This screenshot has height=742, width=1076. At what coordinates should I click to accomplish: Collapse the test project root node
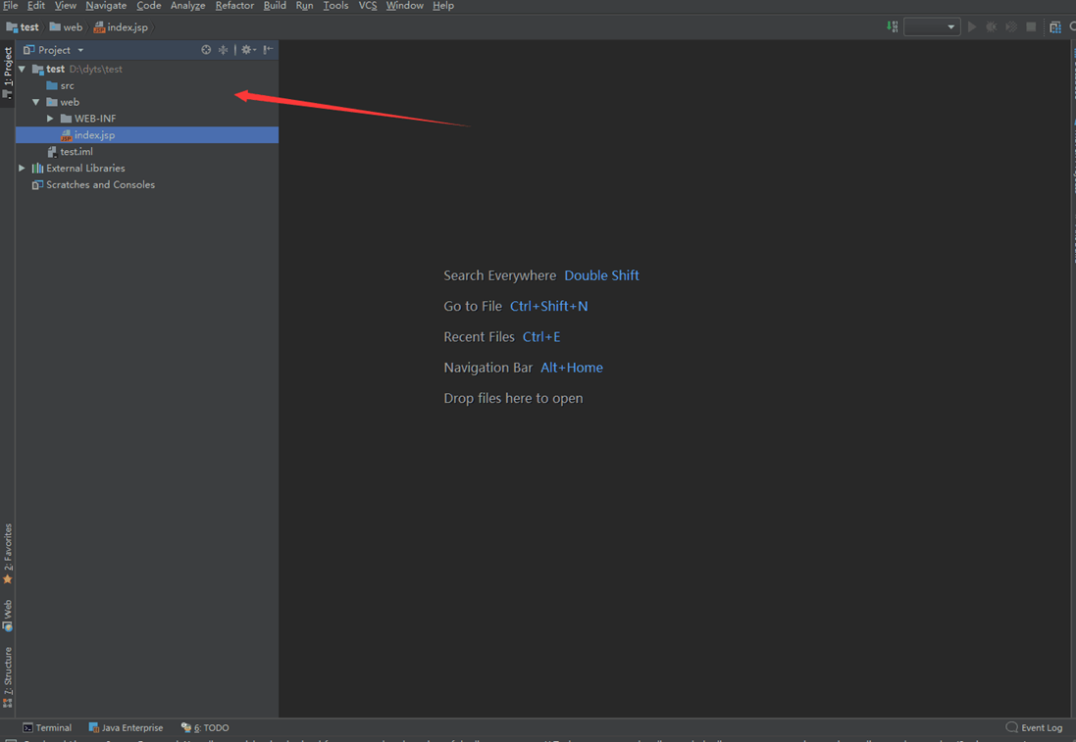22,69
